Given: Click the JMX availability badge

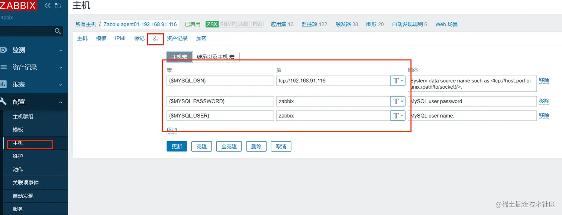Looking at the screenshot, I should point(243,24).
